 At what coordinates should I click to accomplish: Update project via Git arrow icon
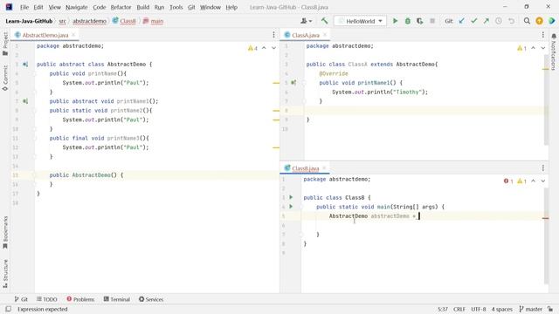tap(462, 21)
